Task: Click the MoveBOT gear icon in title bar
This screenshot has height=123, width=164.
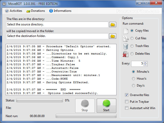Action: [x=4, y=4]
